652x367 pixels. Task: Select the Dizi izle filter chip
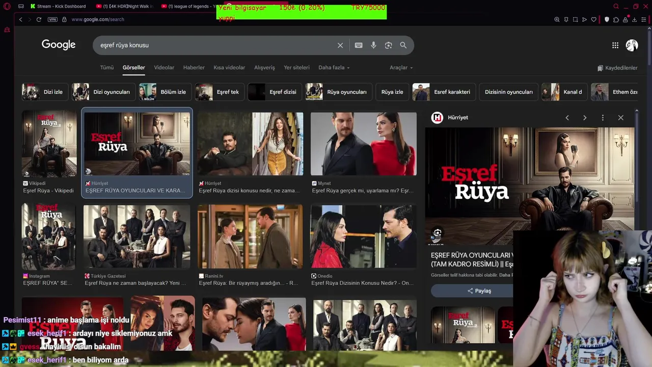[x=45, y=92]
